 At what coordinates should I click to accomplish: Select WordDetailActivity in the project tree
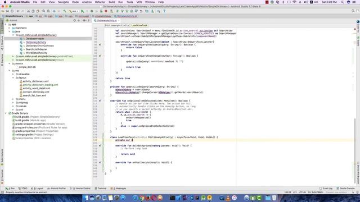click(x=36, y=53)
